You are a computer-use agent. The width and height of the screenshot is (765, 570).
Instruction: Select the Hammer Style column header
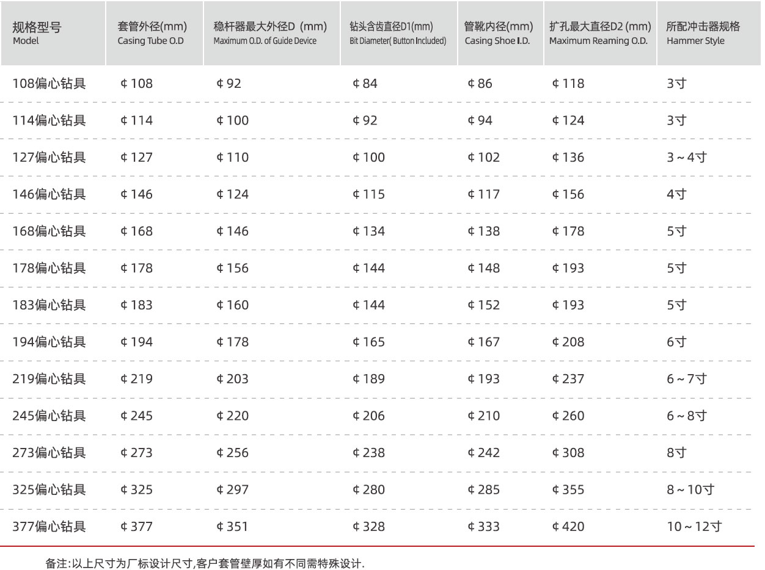tap(703, 34)
